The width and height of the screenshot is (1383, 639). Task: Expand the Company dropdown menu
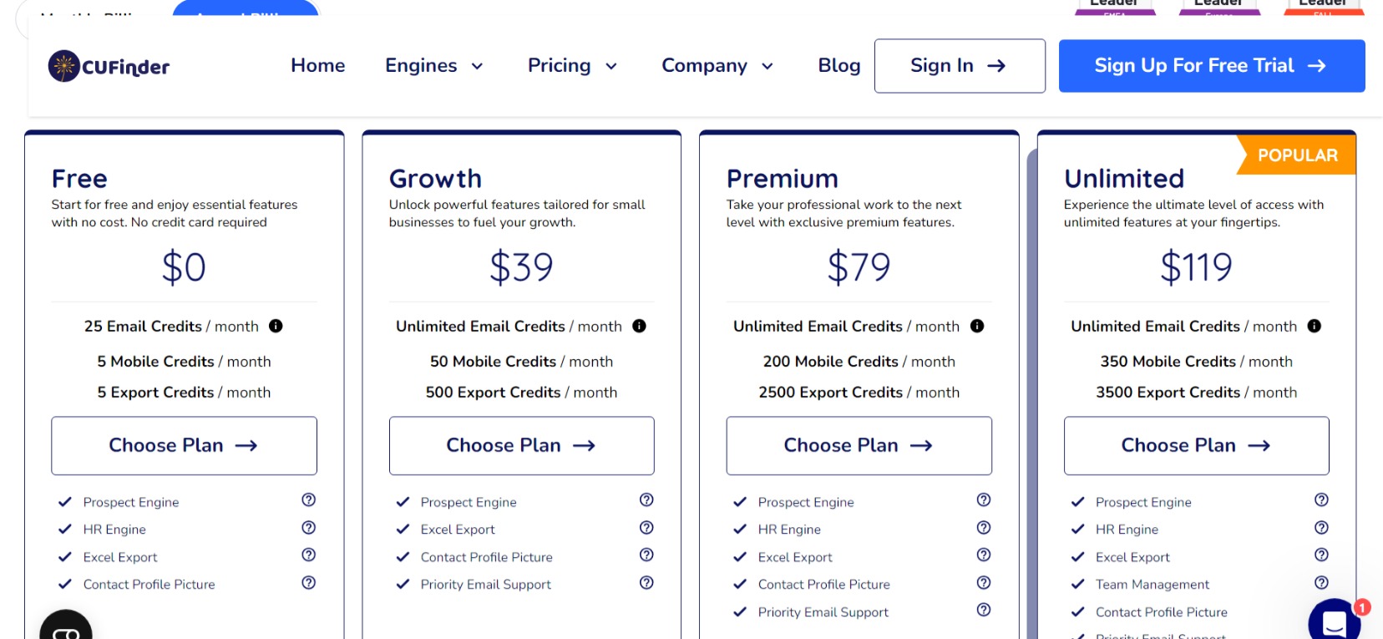pyautogui.click(x=717, y=65)
